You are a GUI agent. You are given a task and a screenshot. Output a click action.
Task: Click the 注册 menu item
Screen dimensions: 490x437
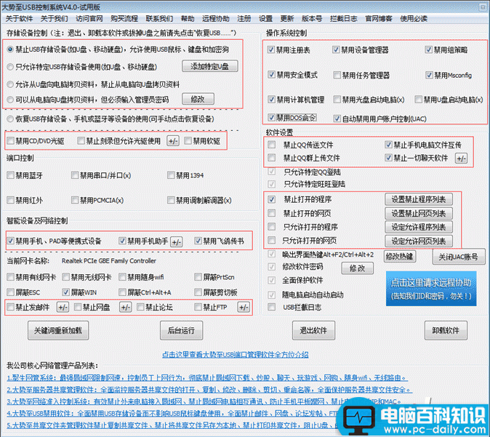[244, 19]
